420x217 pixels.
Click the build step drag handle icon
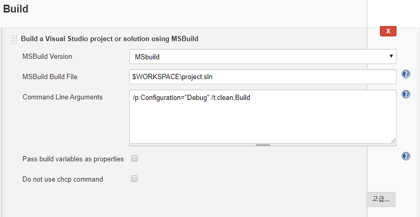(14, 40)
